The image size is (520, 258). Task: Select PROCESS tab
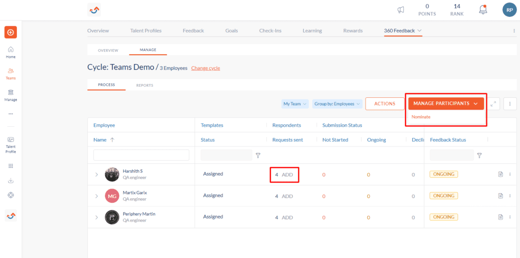tap(107, 85)
